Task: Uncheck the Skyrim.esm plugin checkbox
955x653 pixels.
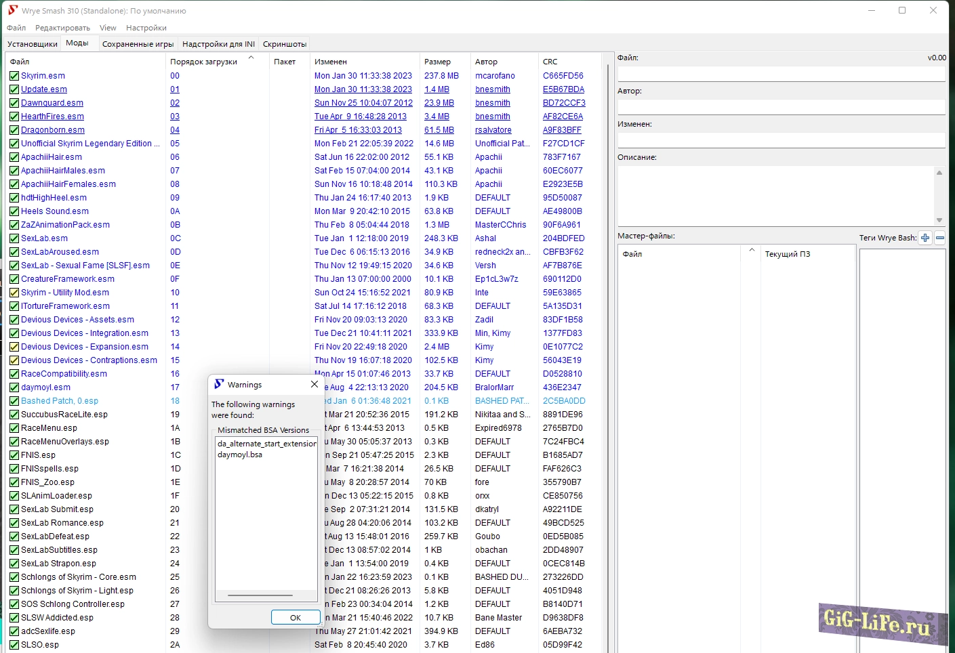Action: click(x=14, y=76)
